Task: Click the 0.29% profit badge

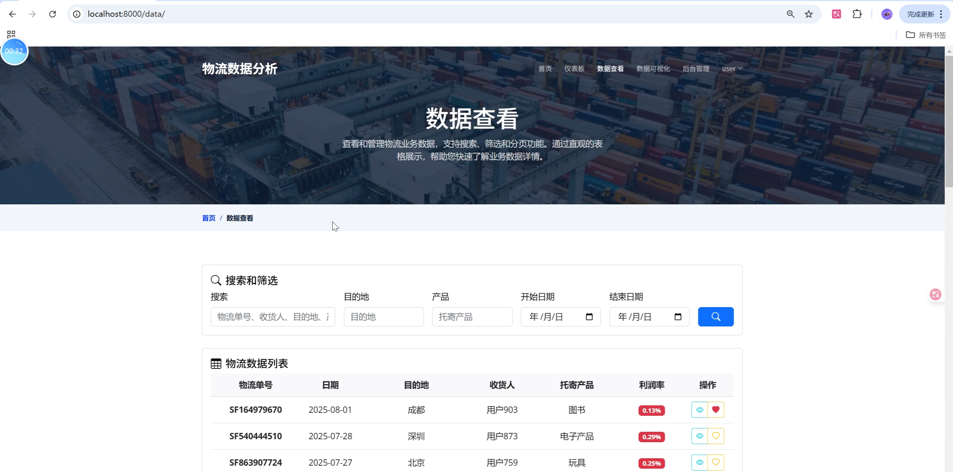Action: coord(651,437)
